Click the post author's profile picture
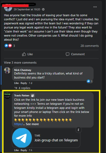This screenshot has height=153, width=106. [x=8, y=8]
